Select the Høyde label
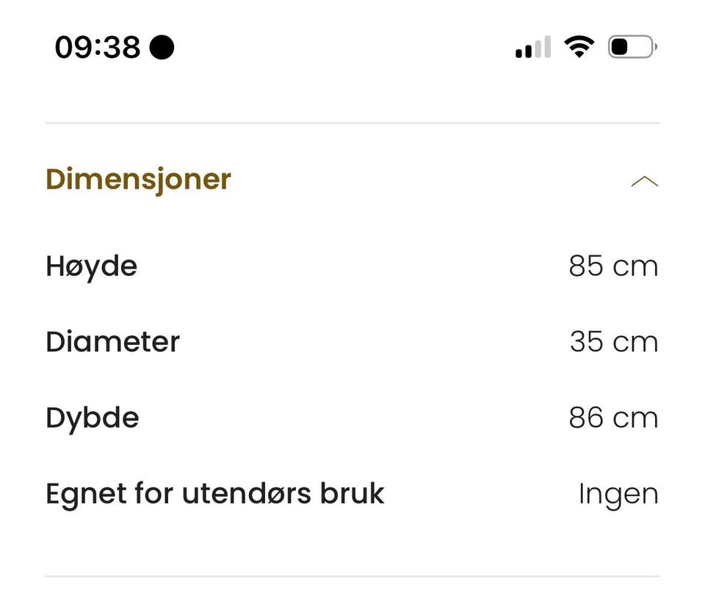This screenshot has width=705, height=590. pos(91,266)
